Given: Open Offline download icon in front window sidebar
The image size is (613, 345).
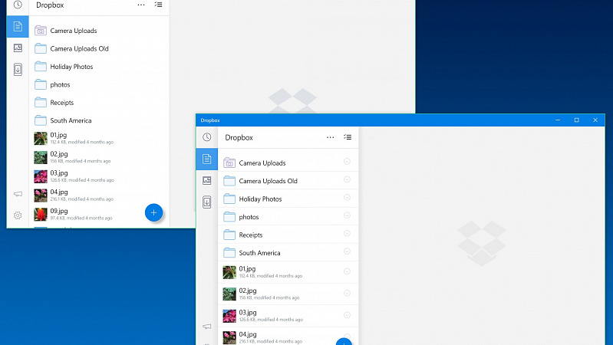Looking at the screenshot, I should click(x=207, y=202).
